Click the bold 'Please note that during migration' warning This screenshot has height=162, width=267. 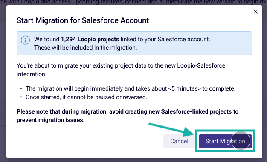128,116
